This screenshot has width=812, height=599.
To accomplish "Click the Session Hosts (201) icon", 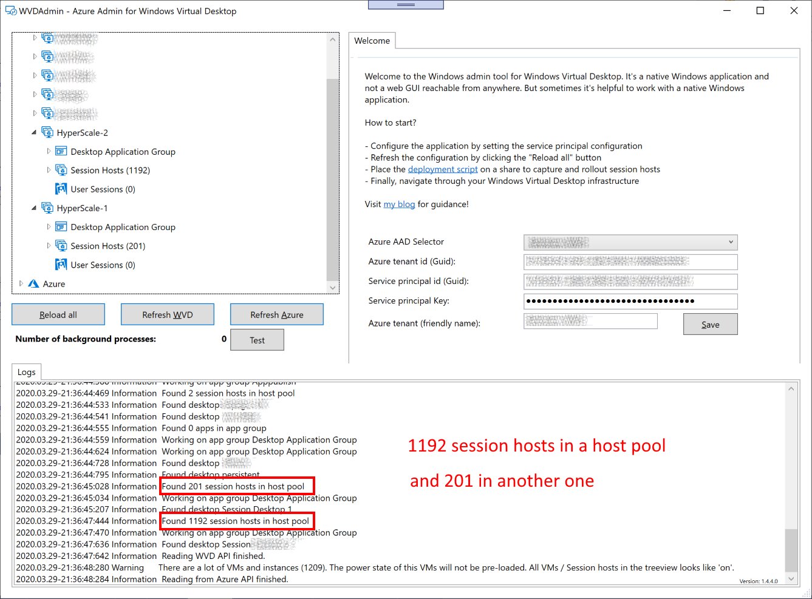I will [x=61, y=245].
